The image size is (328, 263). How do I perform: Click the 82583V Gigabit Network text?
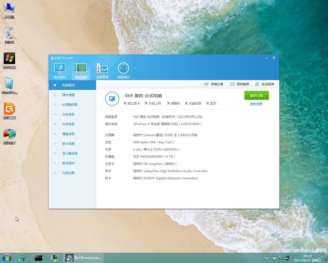click(x=166, y=178)
